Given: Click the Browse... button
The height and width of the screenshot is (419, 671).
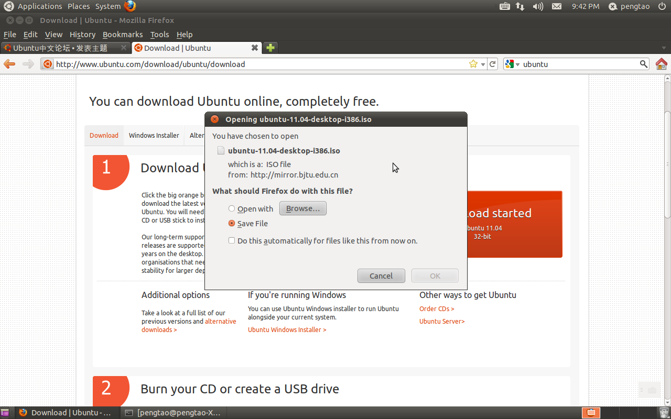Looking at the screenshot, I should tap(303, 208).
